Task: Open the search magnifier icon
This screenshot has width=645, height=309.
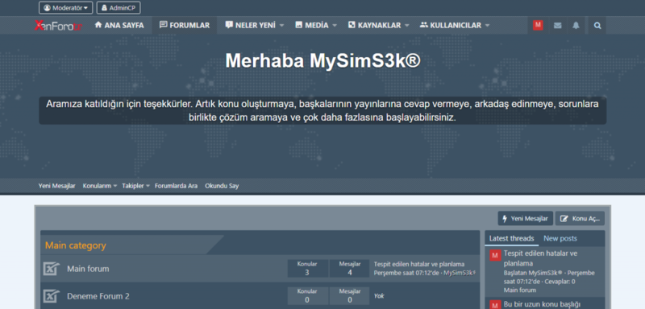Action: coord(597,26)
